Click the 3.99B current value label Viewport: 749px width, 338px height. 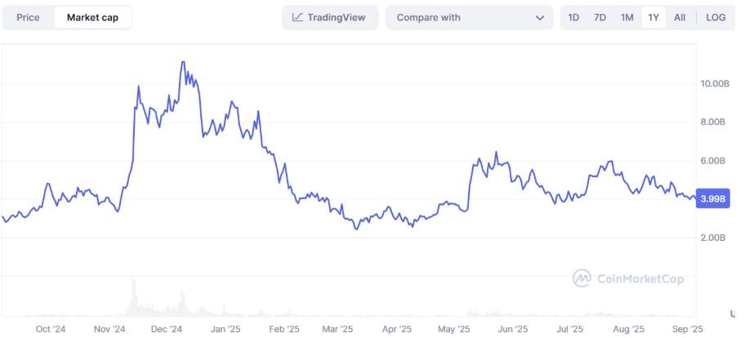712,198
